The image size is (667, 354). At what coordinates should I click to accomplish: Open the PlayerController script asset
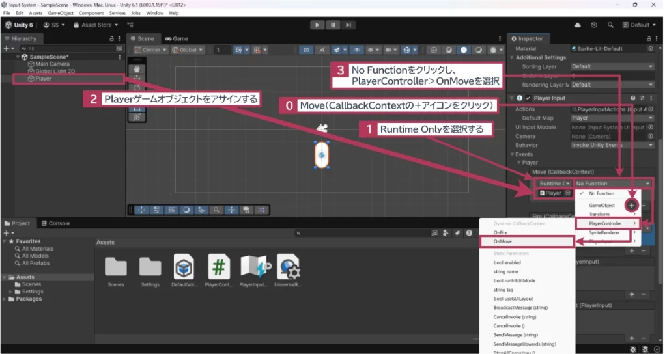pos(219,267)
